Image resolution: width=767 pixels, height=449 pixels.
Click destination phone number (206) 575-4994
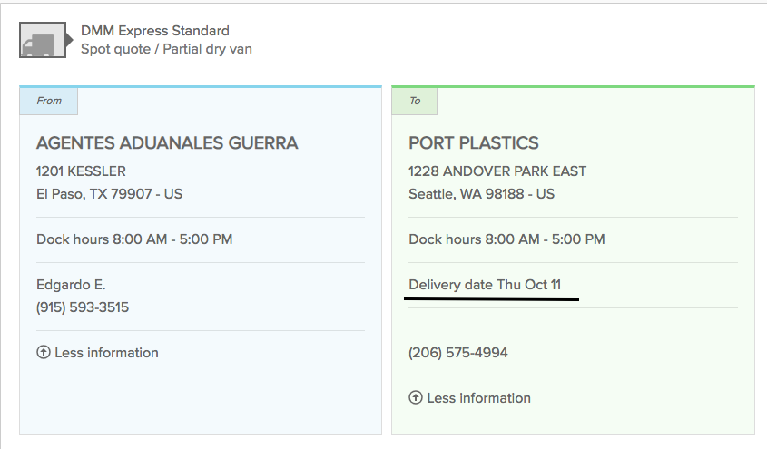[x=457, y=353]
